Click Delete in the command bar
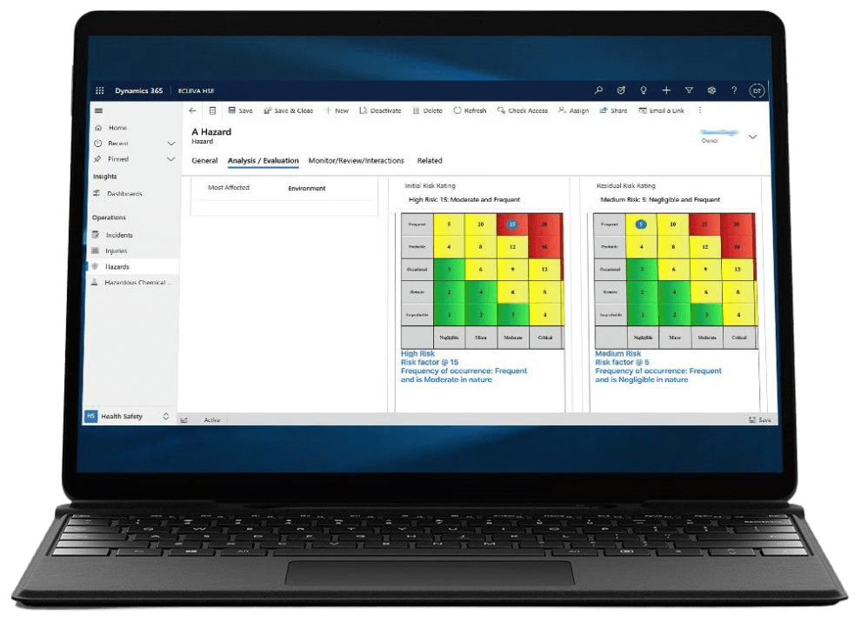This screenshot has height=622, width=861. point(427,110)
